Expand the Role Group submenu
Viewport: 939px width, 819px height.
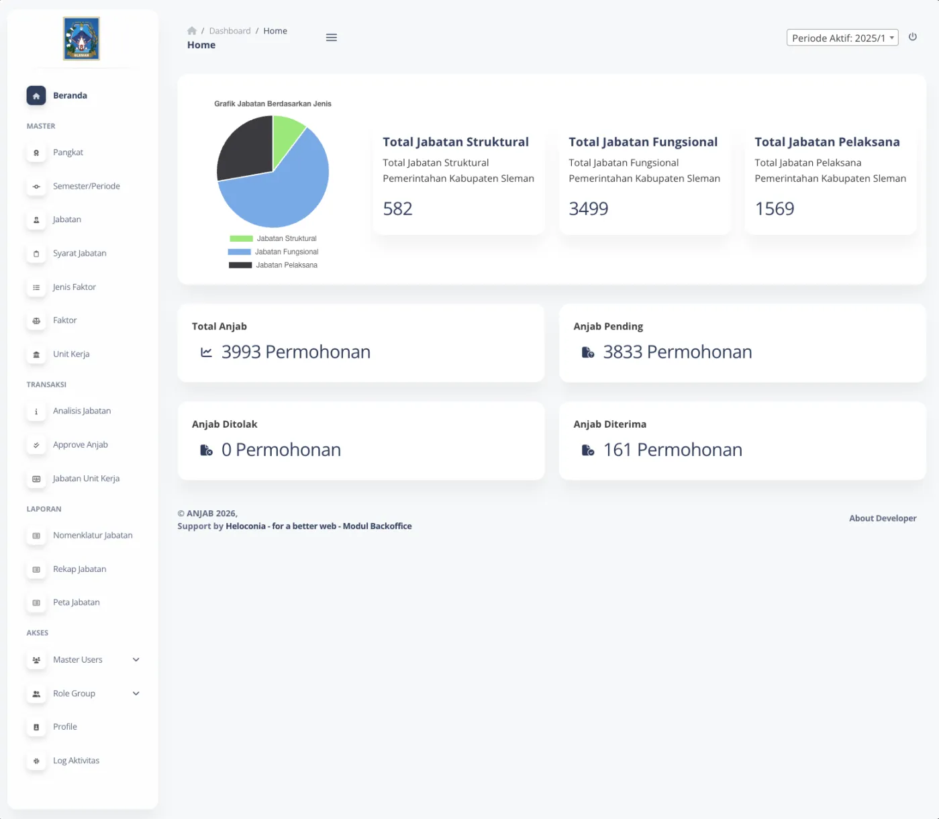tap(136, 693)
